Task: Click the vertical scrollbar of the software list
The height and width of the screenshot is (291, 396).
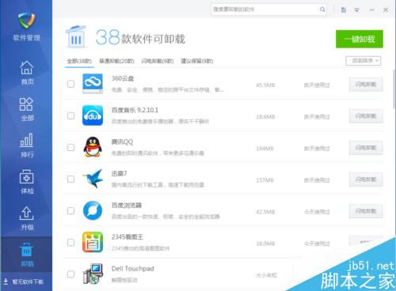Action: click(394, 89)
